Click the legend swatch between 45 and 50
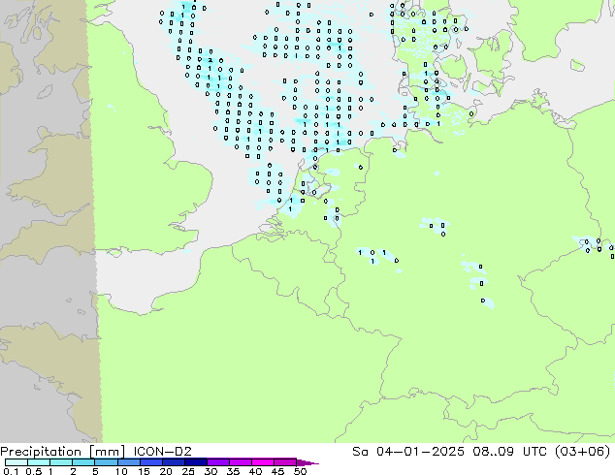This screenshot has width=615, height=475. pos(284,462)
